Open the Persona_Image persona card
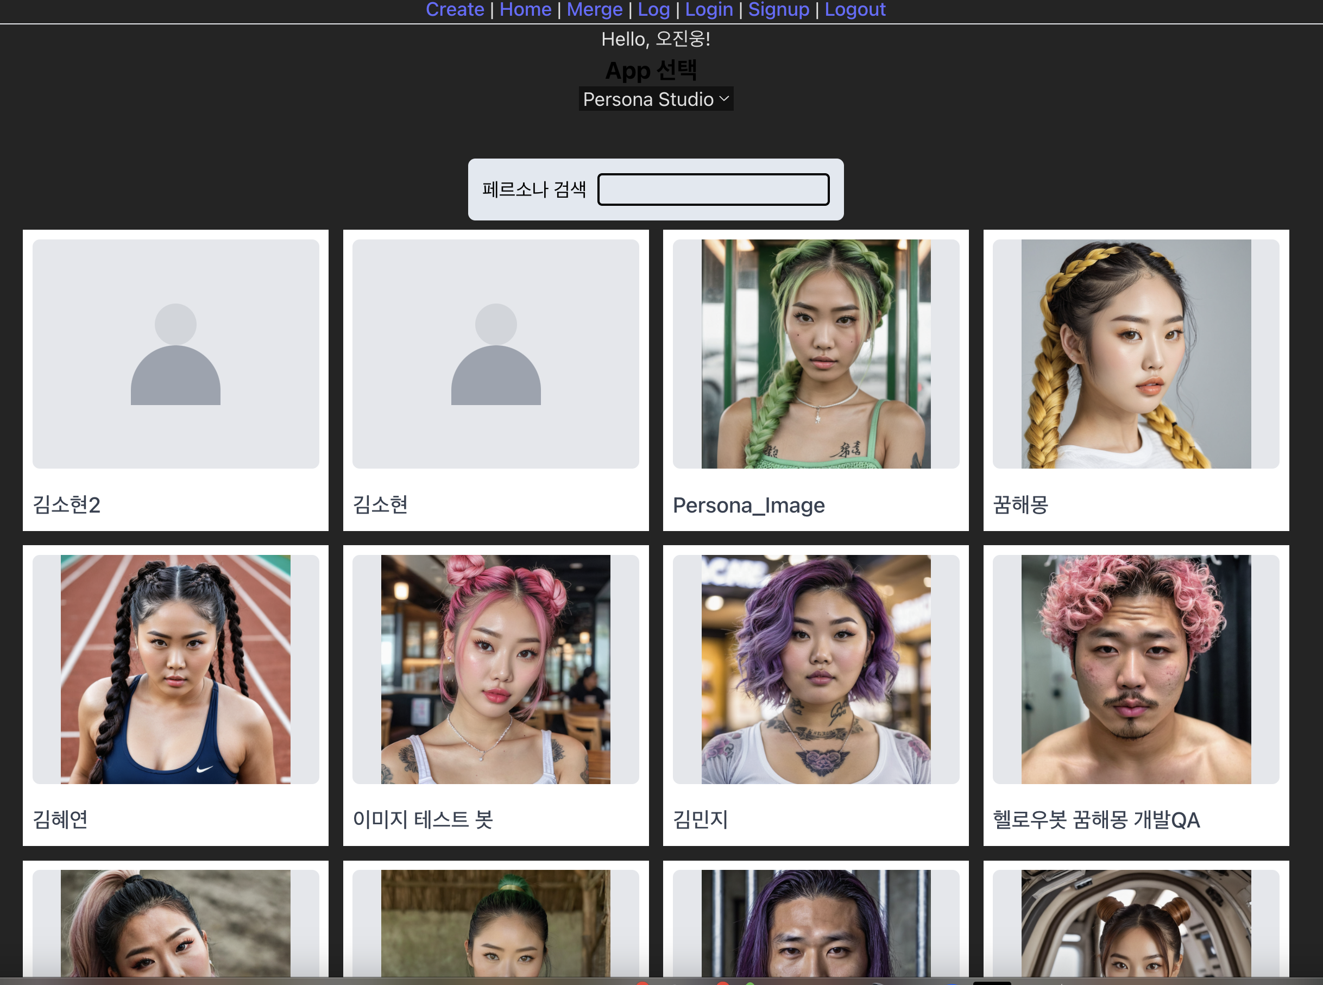1323x985 pixels. coord(816,353)
